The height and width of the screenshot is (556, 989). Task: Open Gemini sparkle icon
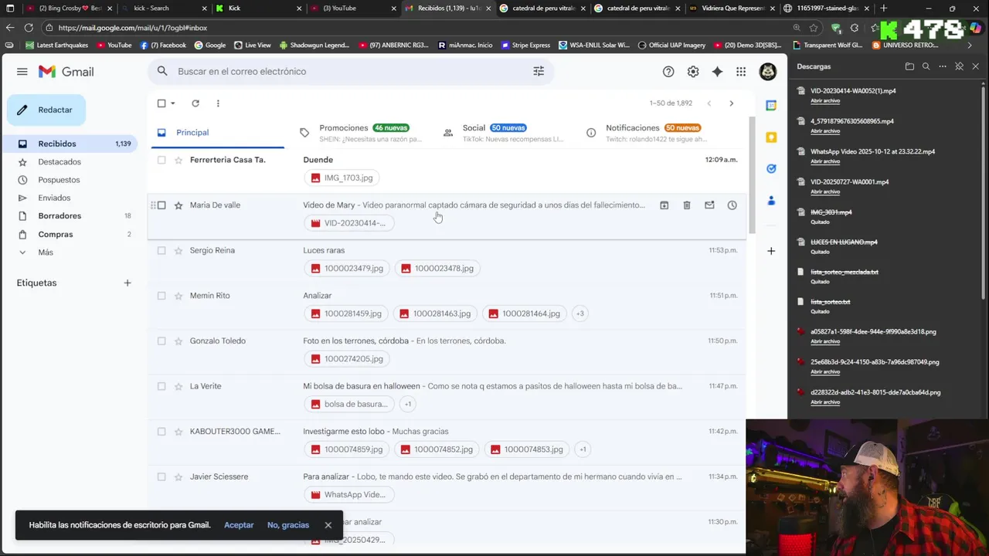717,72
